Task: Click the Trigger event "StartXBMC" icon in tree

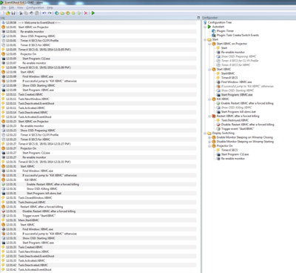Action: tap(218, 129)
